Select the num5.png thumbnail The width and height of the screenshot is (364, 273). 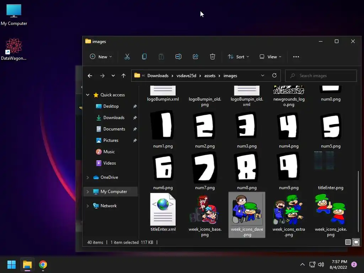pyautogui.click(x=331, y=126)
